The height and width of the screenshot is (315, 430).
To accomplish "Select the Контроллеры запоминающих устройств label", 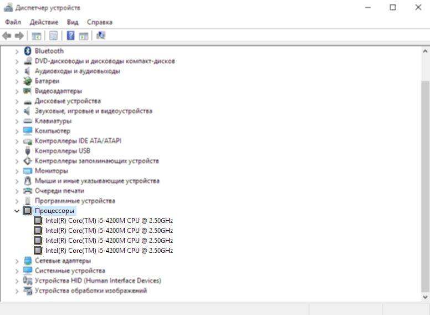I will click(x=97, y=161).
